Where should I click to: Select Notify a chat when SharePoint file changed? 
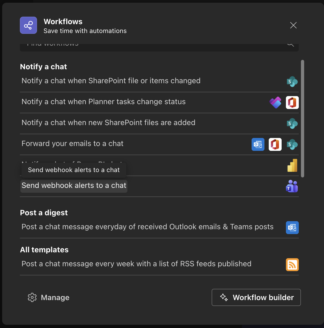coord(111,81)
